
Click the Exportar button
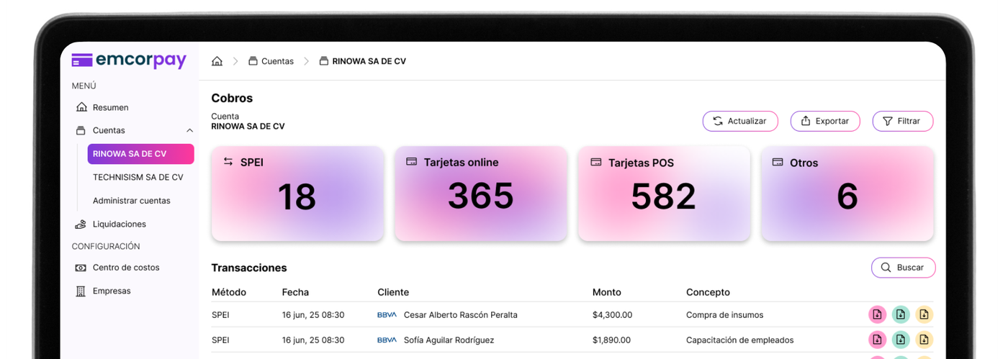coord(825,121)
